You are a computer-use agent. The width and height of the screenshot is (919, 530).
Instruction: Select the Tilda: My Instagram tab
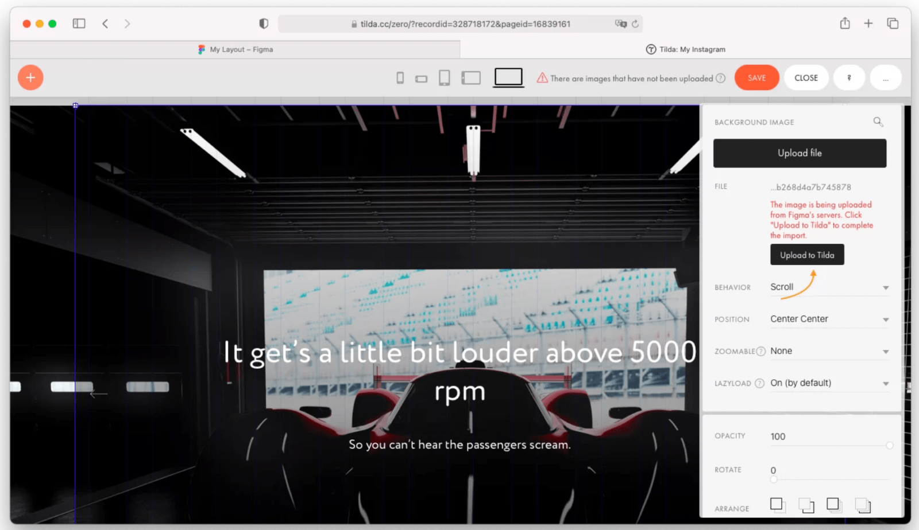pyautogui.click(x=685, y=49)
